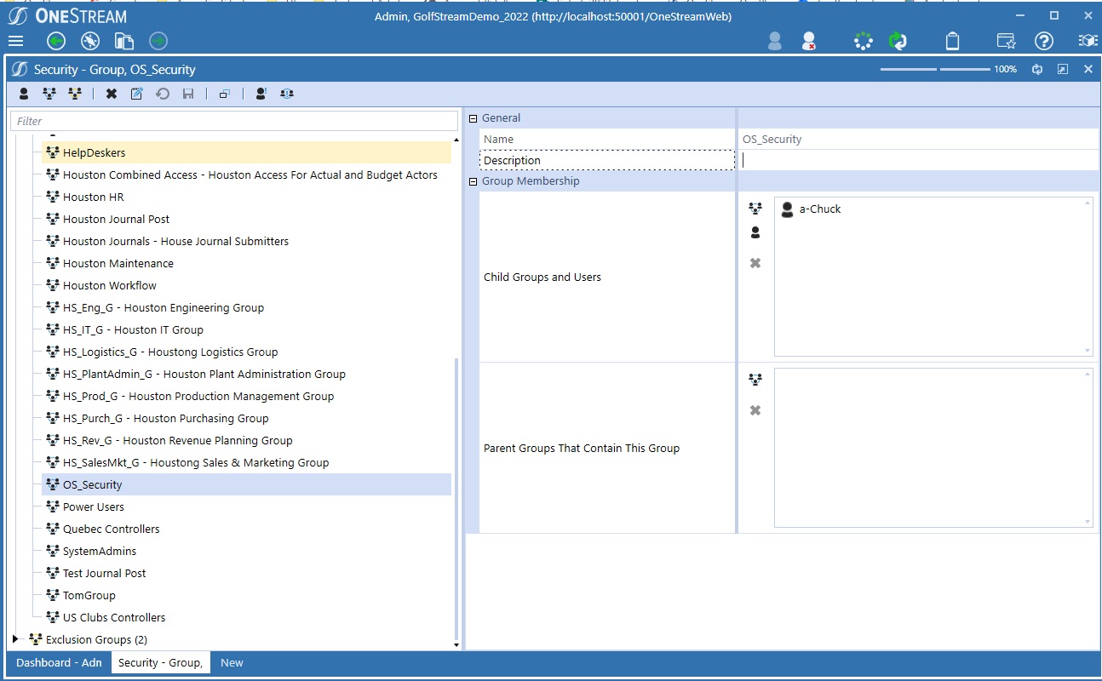The width and height of the screenshot is (1102, 681).
Task: Open the hamburger main menu
Action: 15,41
